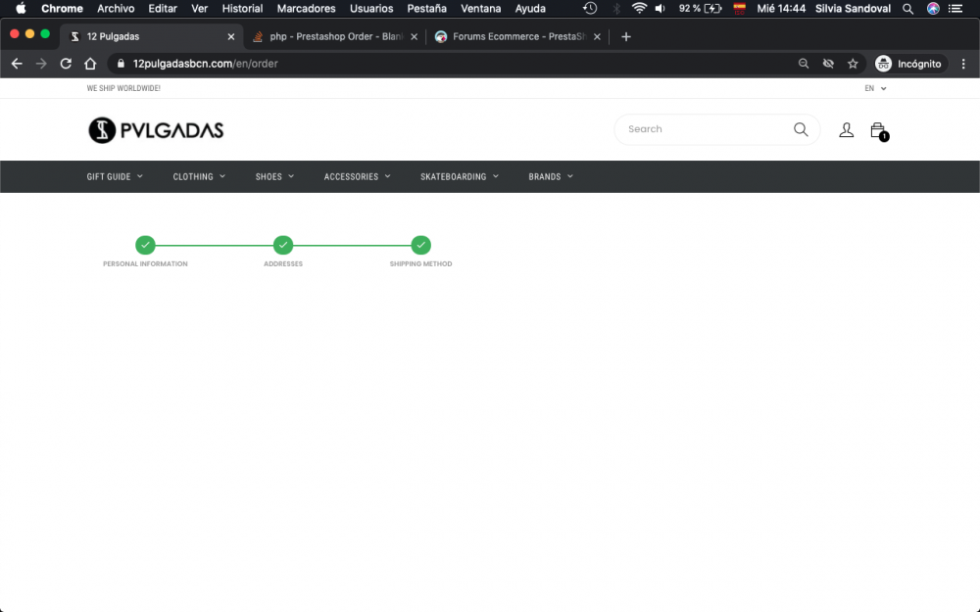Open the Ver menu

tap(199, 9)
